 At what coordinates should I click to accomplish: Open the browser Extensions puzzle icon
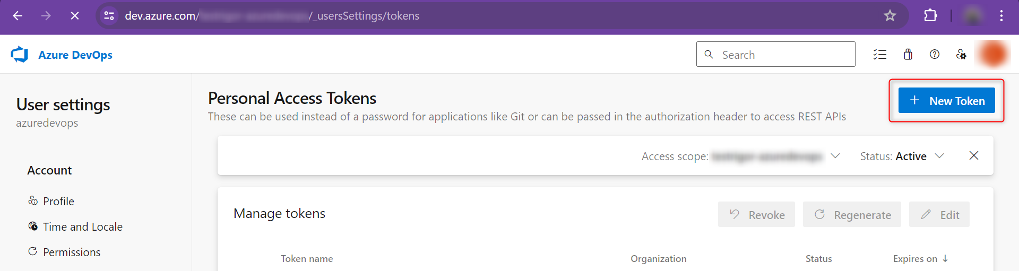930,16
